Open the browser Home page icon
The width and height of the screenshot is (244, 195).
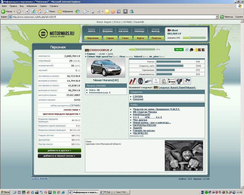click(x=40, y=11)
